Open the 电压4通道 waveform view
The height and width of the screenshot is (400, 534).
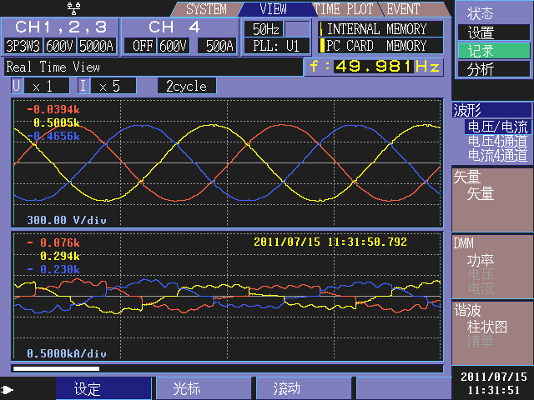click(497, 141)
